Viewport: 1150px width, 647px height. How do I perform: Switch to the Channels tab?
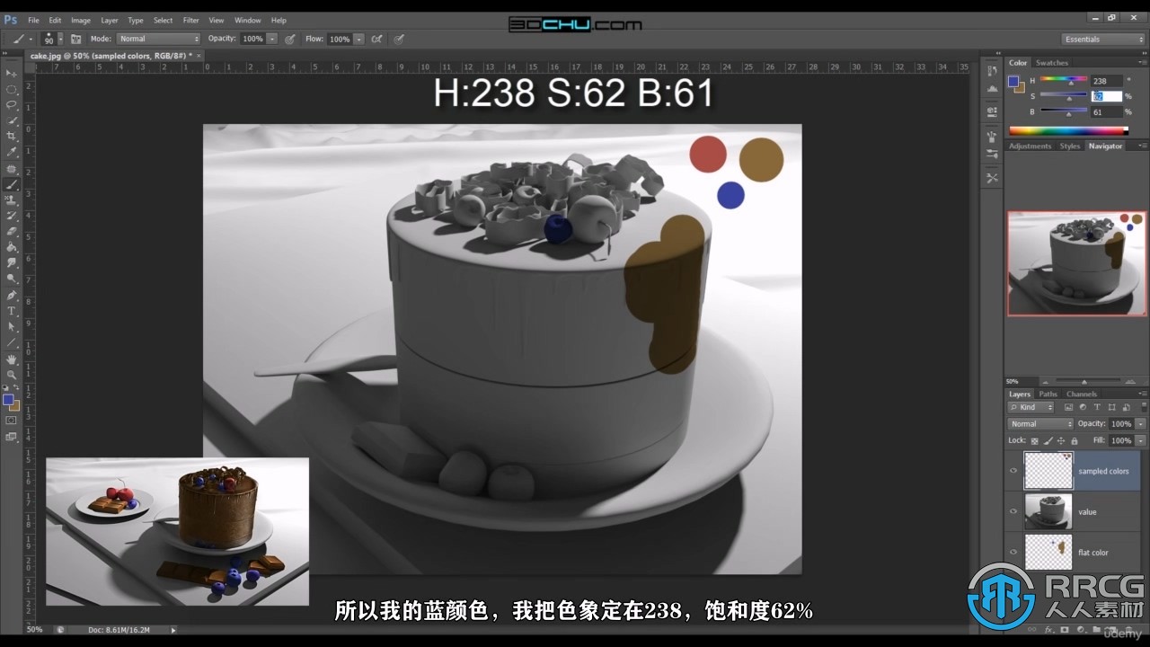pyautogui.click(x=1082, y=394)
